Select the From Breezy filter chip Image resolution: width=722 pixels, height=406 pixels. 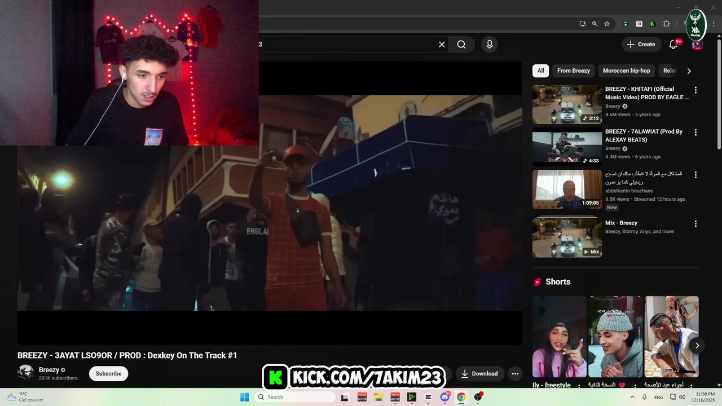pyautogui.click(x=573, y=70)
